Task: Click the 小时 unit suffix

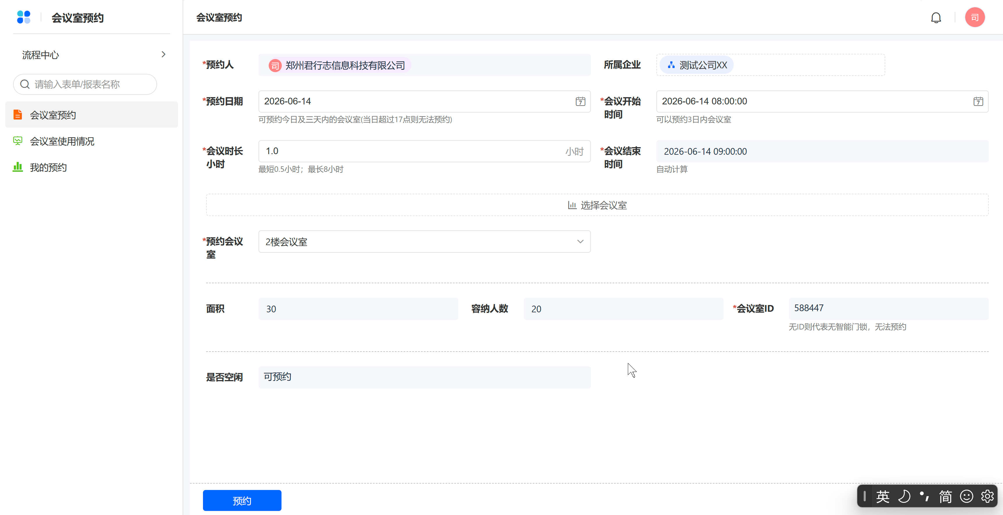Action: pos(574,152)
